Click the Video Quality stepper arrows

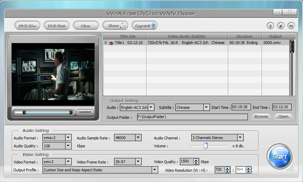coord(196,162)
